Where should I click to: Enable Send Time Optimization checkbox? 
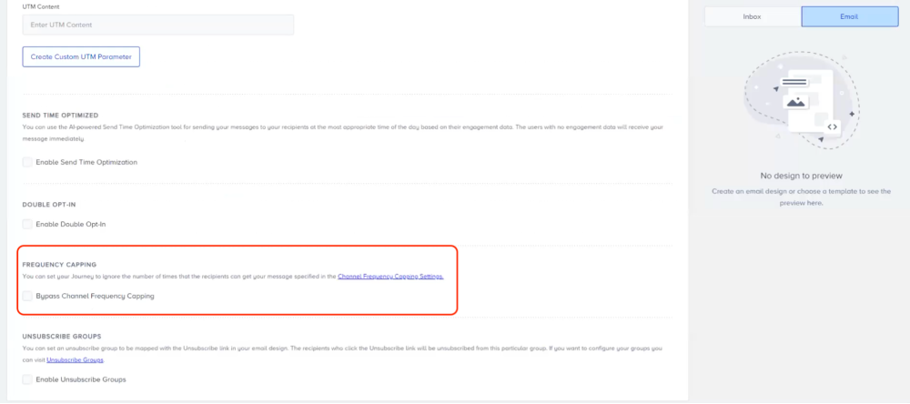coord(27,162)
